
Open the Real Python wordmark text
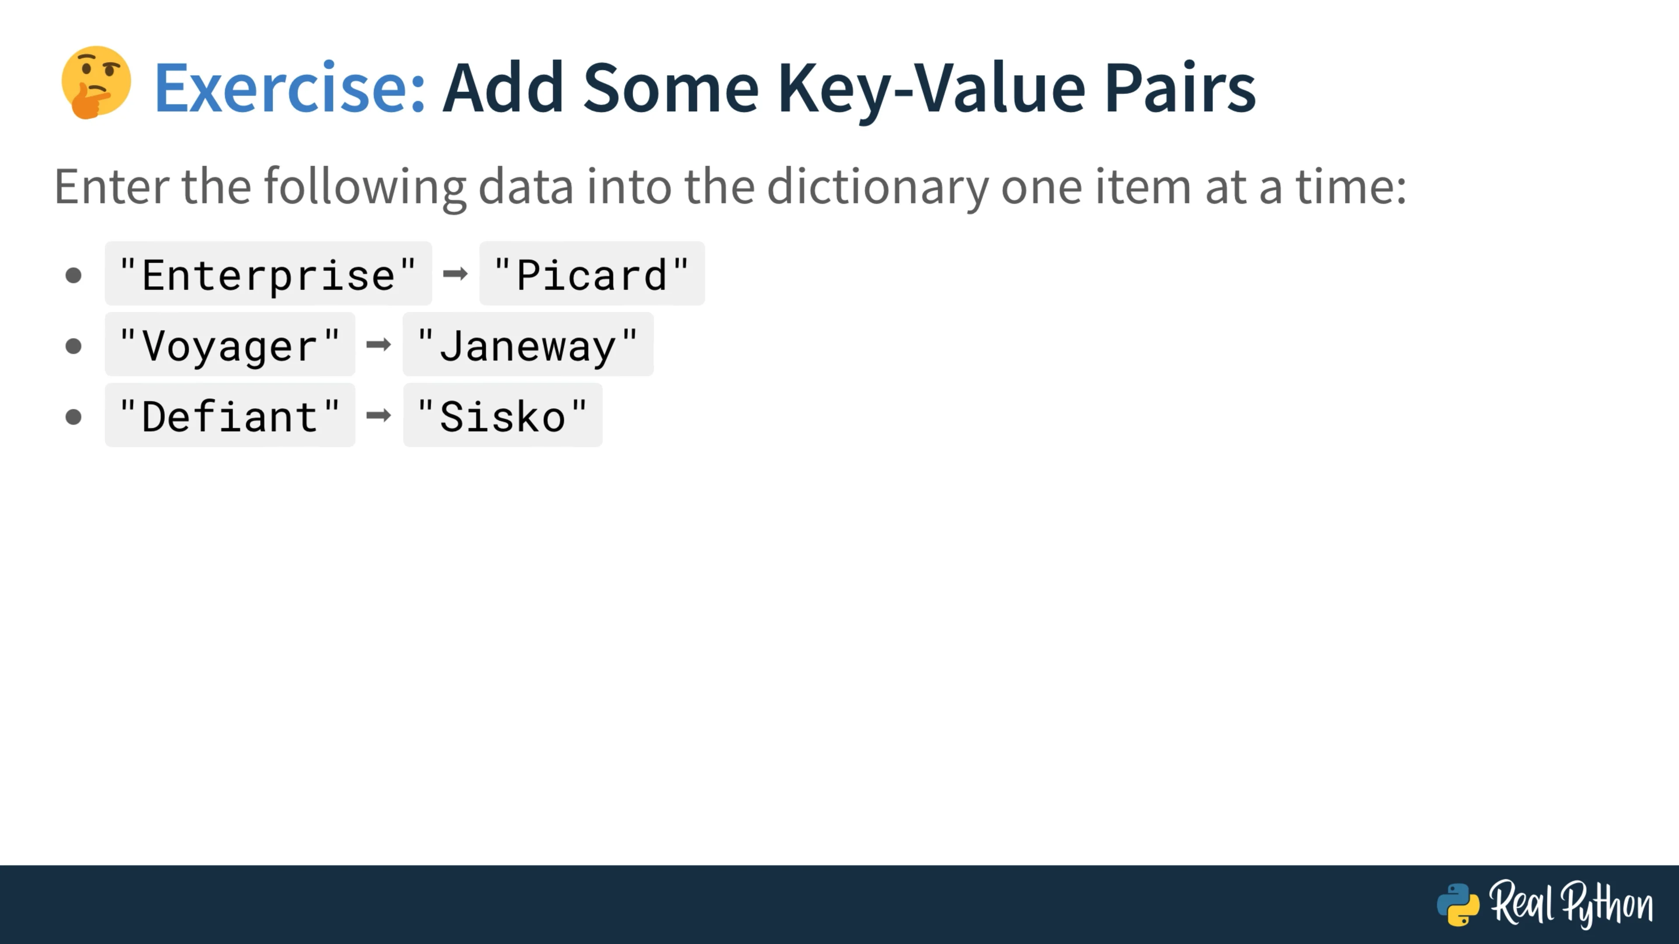pyautogui.click(x=1571, y=904)
